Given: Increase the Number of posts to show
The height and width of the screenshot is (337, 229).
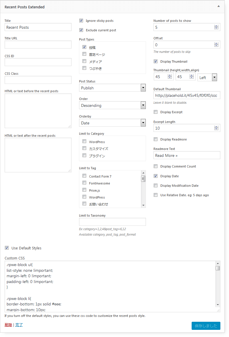Looking at the screenshot, I should 216,26.
